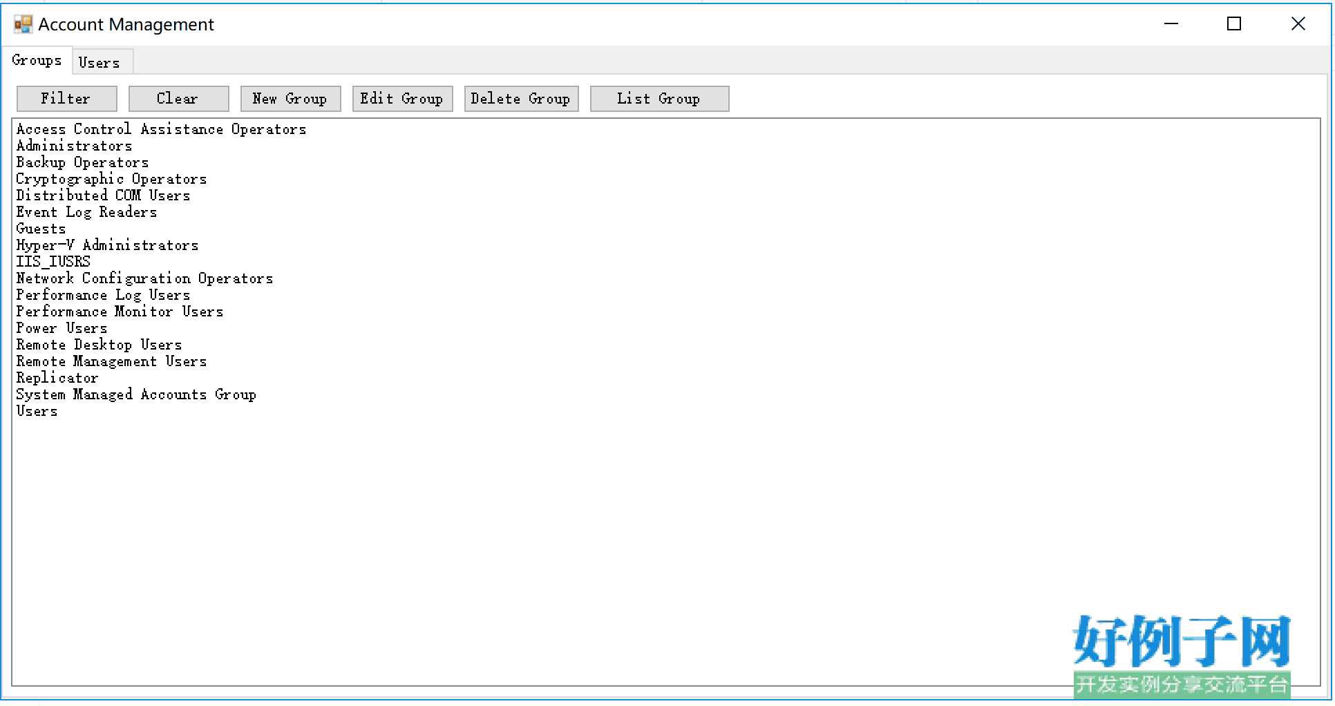Select Event Log Readers group
This screenshot has height=706, width=1335.
pyautogui.click(x=86, y=212)
